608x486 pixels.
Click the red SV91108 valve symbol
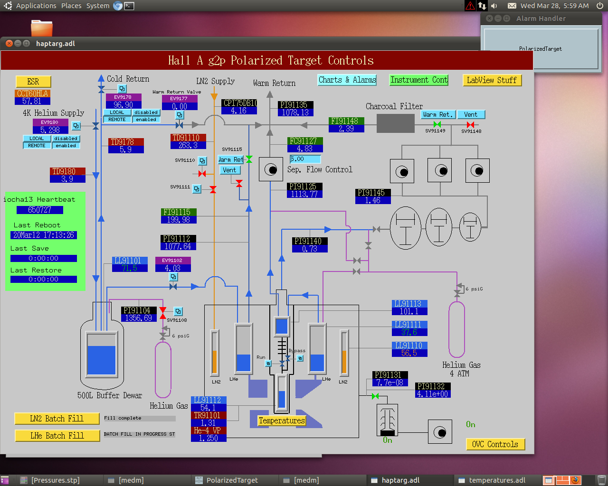tap(163, 313)
